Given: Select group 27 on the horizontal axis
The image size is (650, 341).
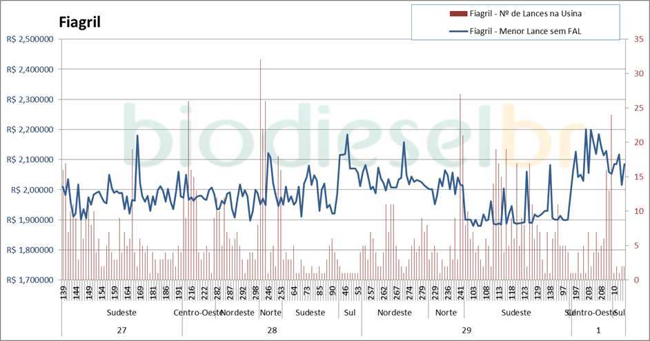Looking at the screenshot, I should [122, 330].
